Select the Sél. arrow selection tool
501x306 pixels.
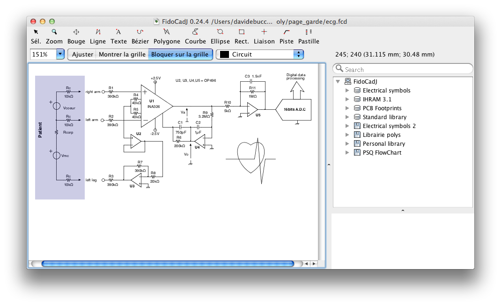36,36
